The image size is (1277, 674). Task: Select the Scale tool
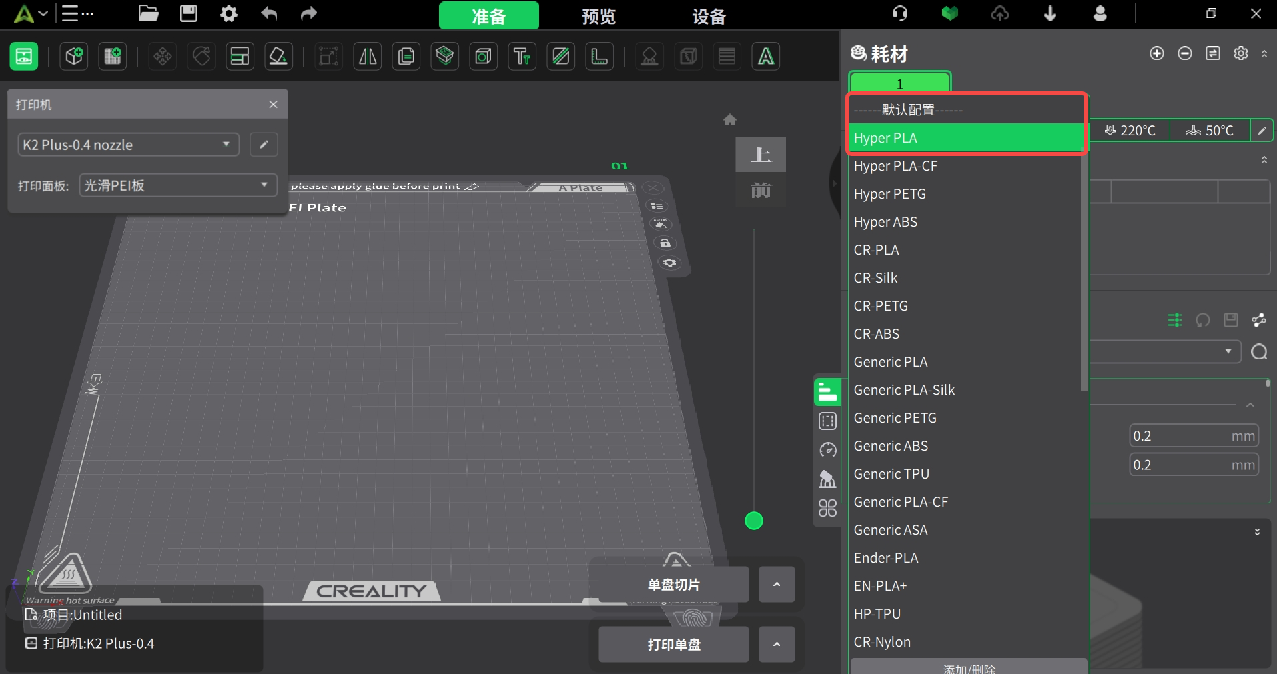pyautogui.click(x=328, y=57)
